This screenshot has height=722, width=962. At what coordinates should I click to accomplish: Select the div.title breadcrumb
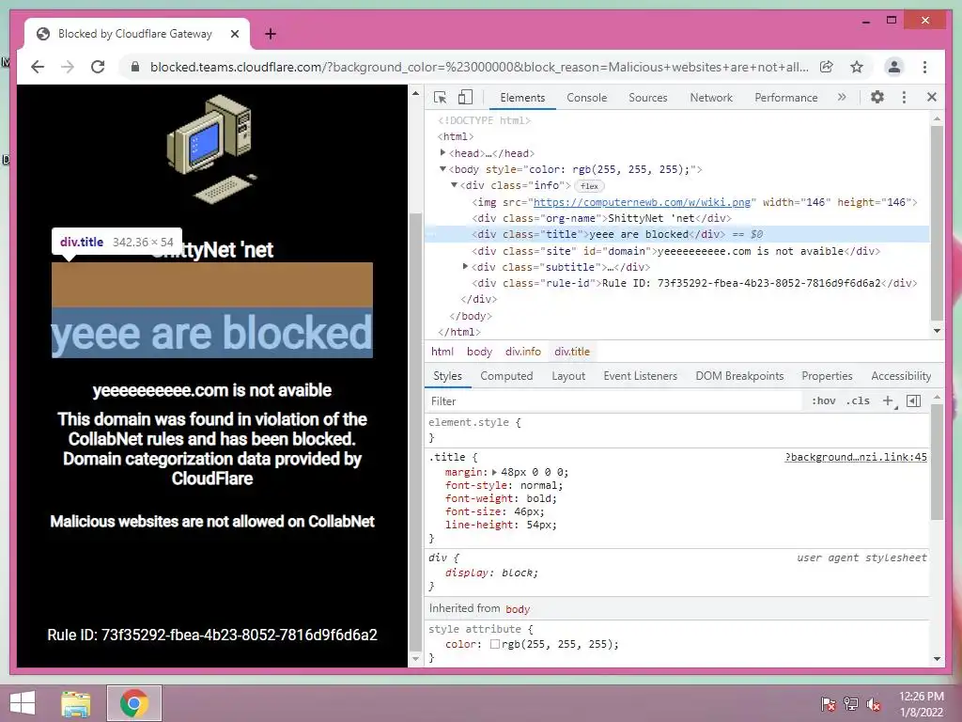(x=572, y=352)
